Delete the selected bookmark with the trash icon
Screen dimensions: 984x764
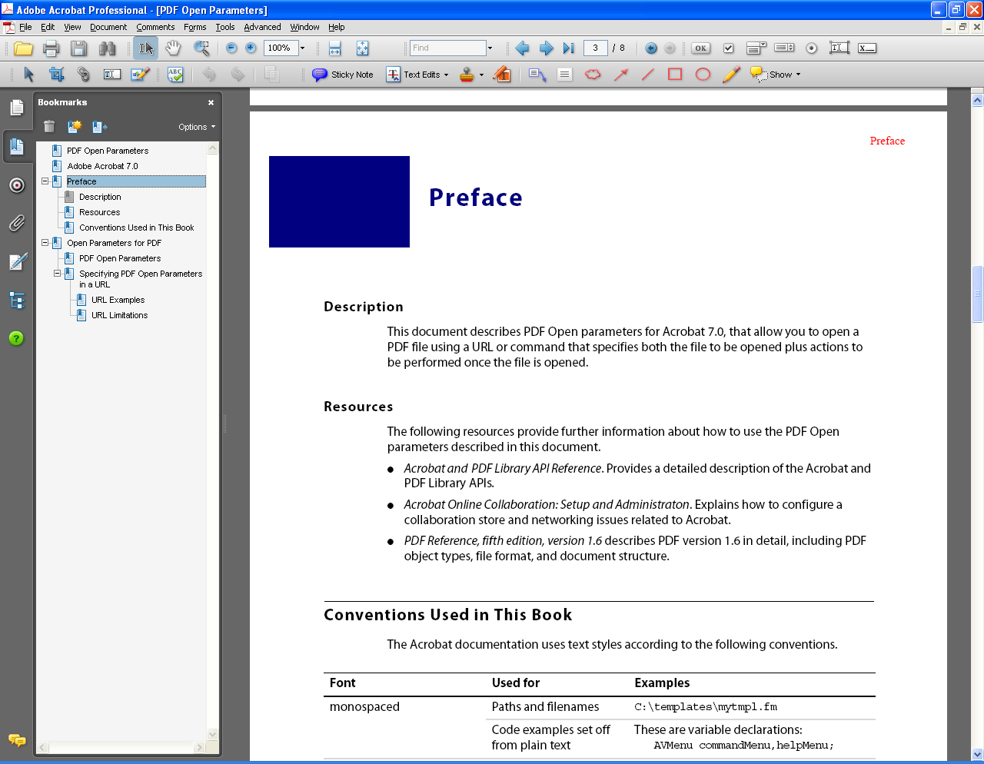pyautogui.click(x=48, y=127)
